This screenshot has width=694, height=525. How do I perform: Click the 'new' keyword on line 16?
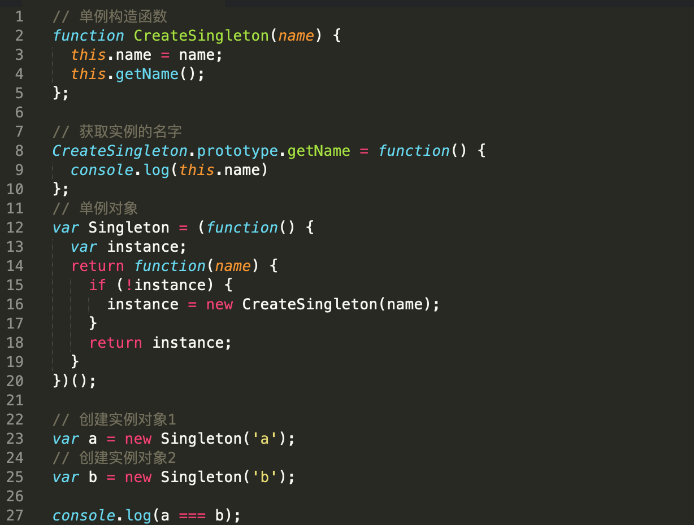click(x=219, y=304)
